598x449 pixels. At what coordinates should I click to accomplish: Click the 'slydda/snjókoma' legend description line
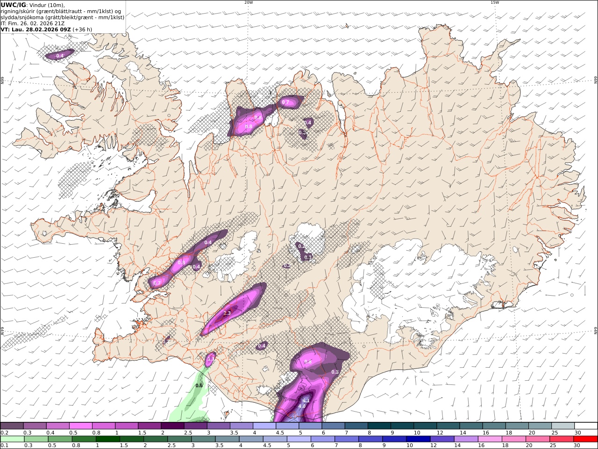pos(63,17)
